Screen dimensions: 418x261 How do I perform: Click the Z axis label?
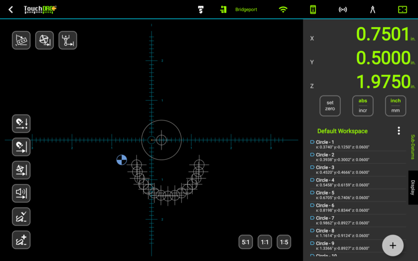pos(312,86)
